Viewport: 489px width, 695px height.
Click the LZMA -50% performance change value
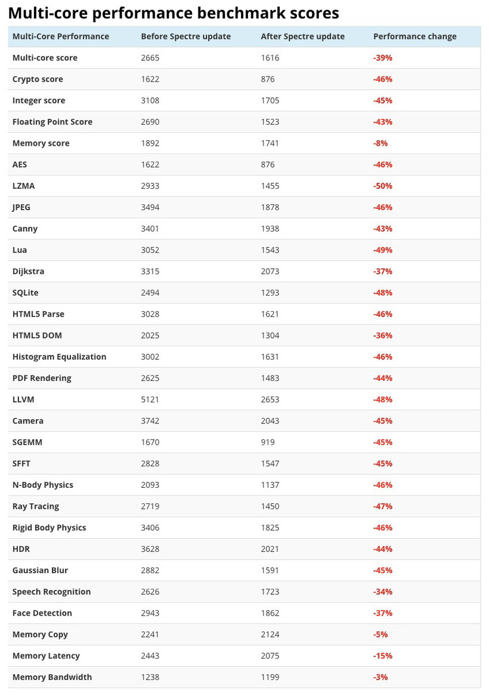point(382,186)
